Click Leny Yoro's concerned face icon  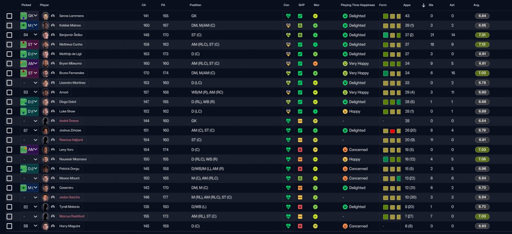[345, 150]
